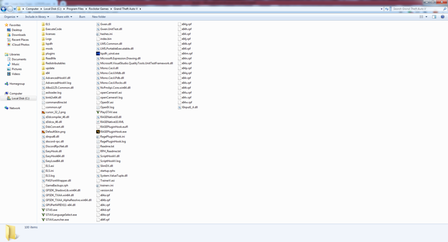The image size is (448, 242).
Task: Select Local Disk (C:) in breadcrumb path
Action: tap(52, 9)
